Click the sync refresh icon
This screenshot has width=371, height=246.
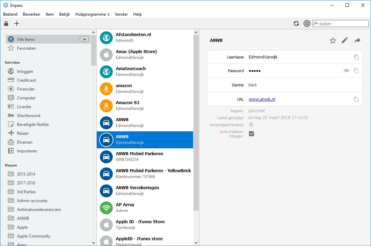[x=296, y=23]
